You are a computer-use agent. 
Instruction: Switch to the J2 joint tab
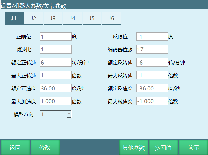33,18
